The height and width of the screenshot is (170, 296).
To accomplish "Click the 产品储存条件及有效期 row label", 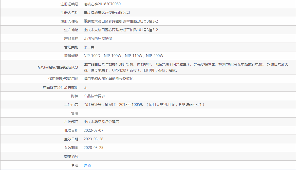I will [x=60, y=87].
